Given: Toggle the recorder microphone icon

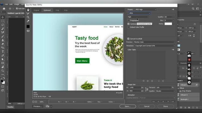Looking at the screenshot, I should click(x=189, y=65).
